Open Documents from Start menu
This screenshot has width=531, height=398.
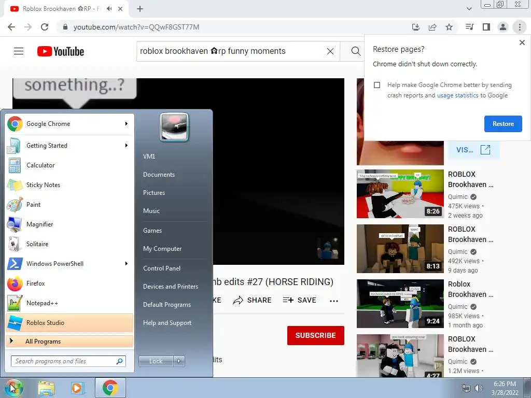pyautogui.click(x=159, y=175)
